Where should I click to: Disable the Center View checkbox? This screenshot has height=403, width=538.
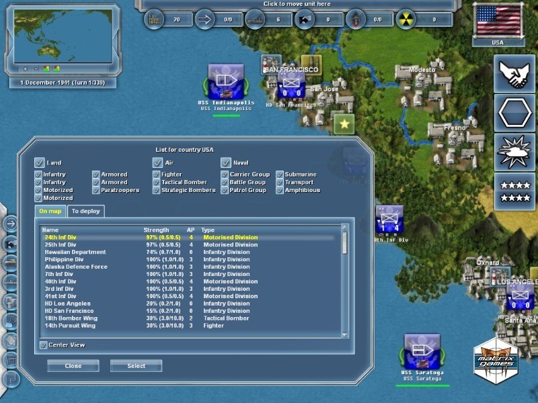point(43,345)
